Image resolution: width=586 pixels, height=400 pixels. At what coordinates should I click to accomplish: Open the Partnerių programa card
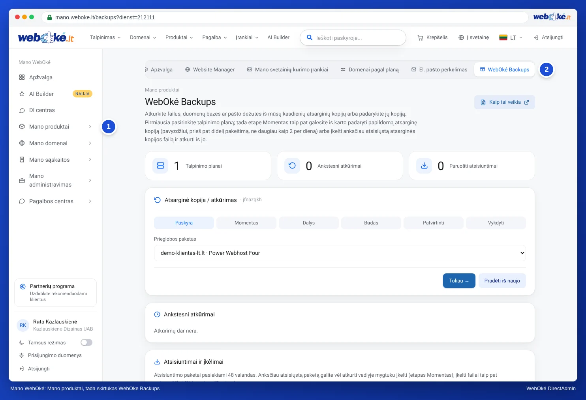click(x=56, y=293)
